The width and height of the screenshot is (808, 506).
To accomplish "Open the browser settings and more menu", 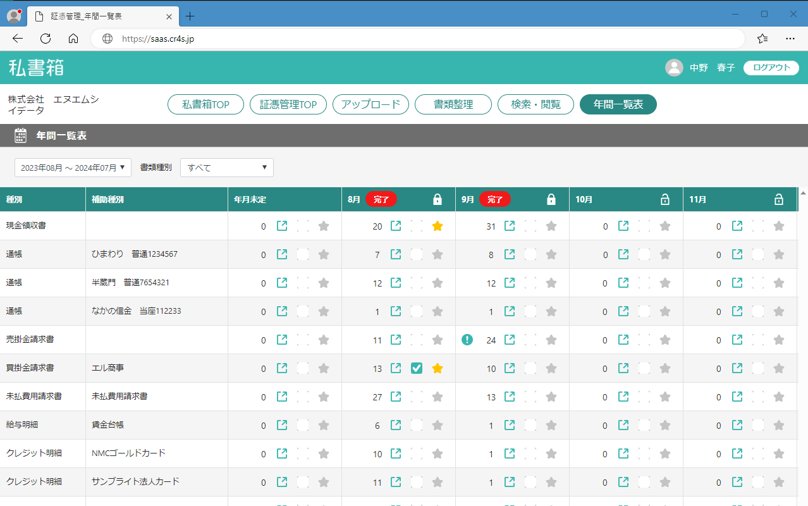I will tap(790, 38).
